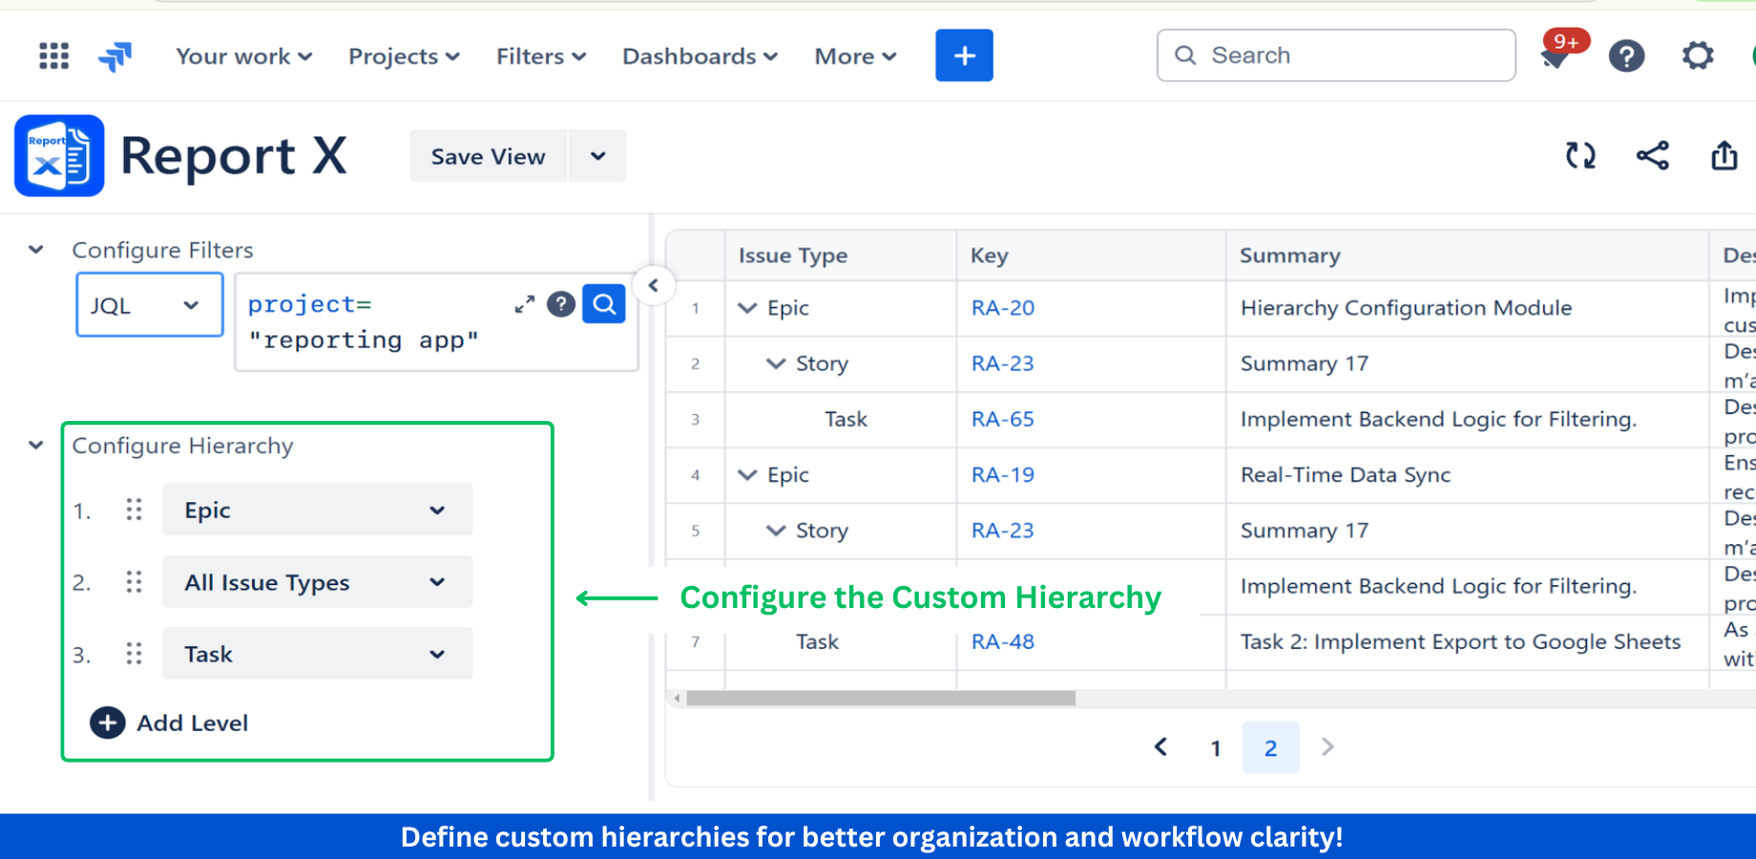The height and width of the screenshot is (859, 1756).
Task: Run the JQL search button
Action: [x=604, y=304]
